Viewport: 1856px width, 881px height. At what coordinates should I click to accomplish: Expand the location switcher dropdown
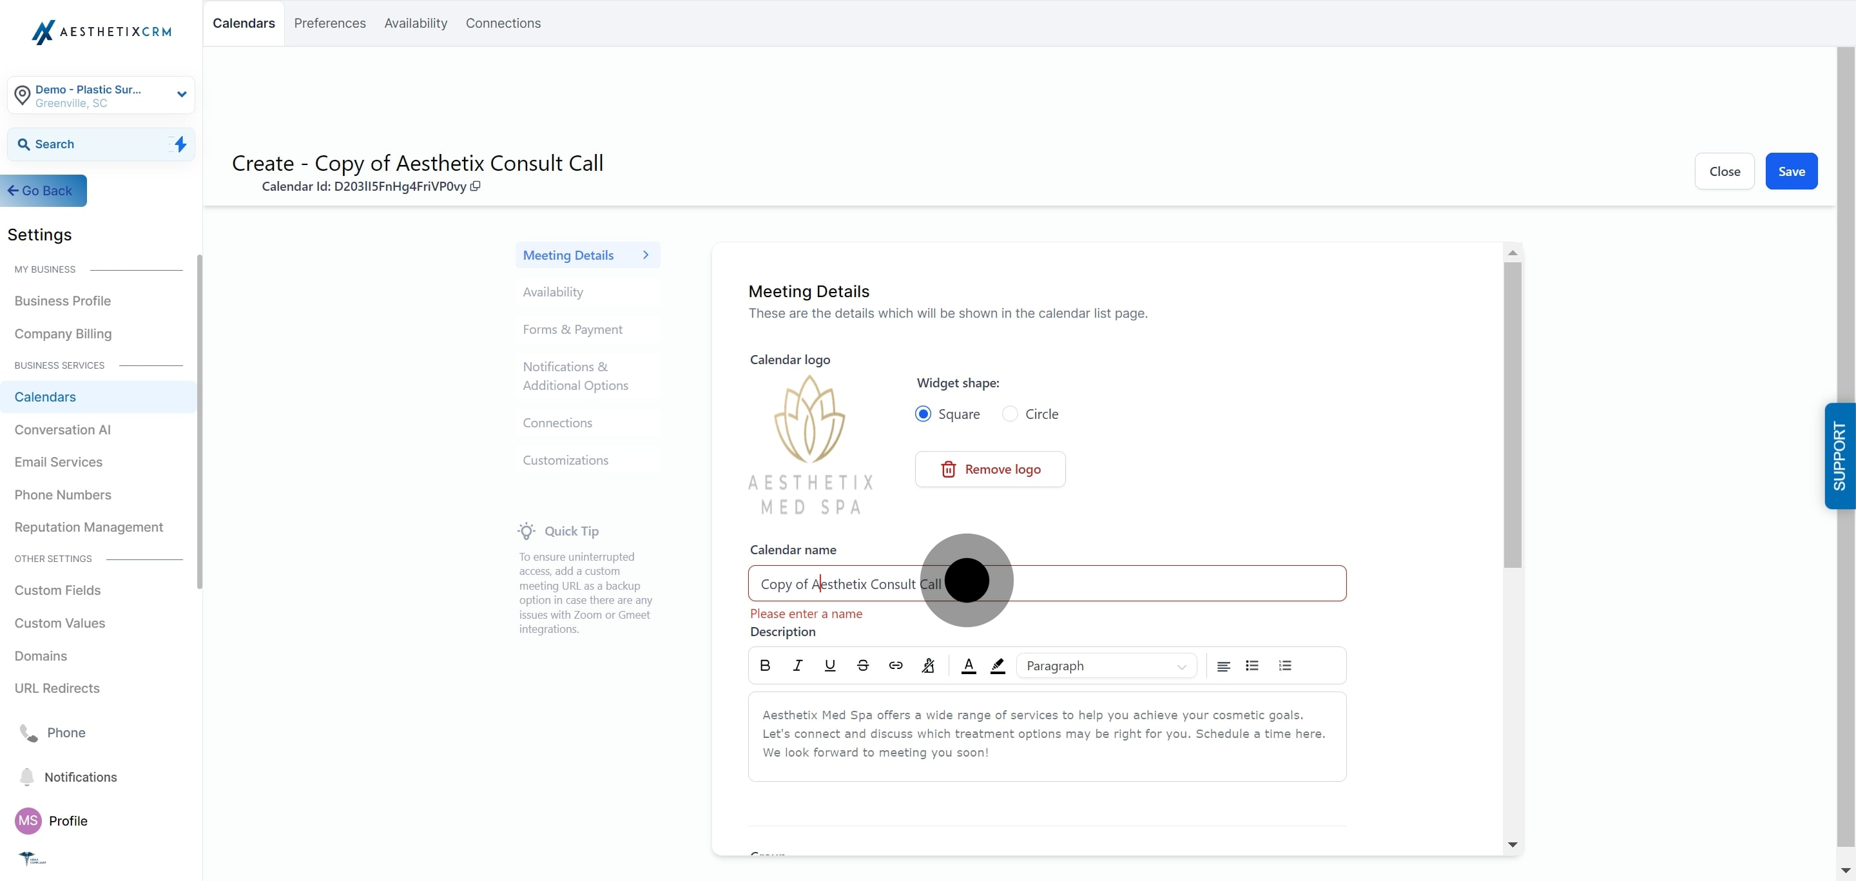[x=182, y=94]
